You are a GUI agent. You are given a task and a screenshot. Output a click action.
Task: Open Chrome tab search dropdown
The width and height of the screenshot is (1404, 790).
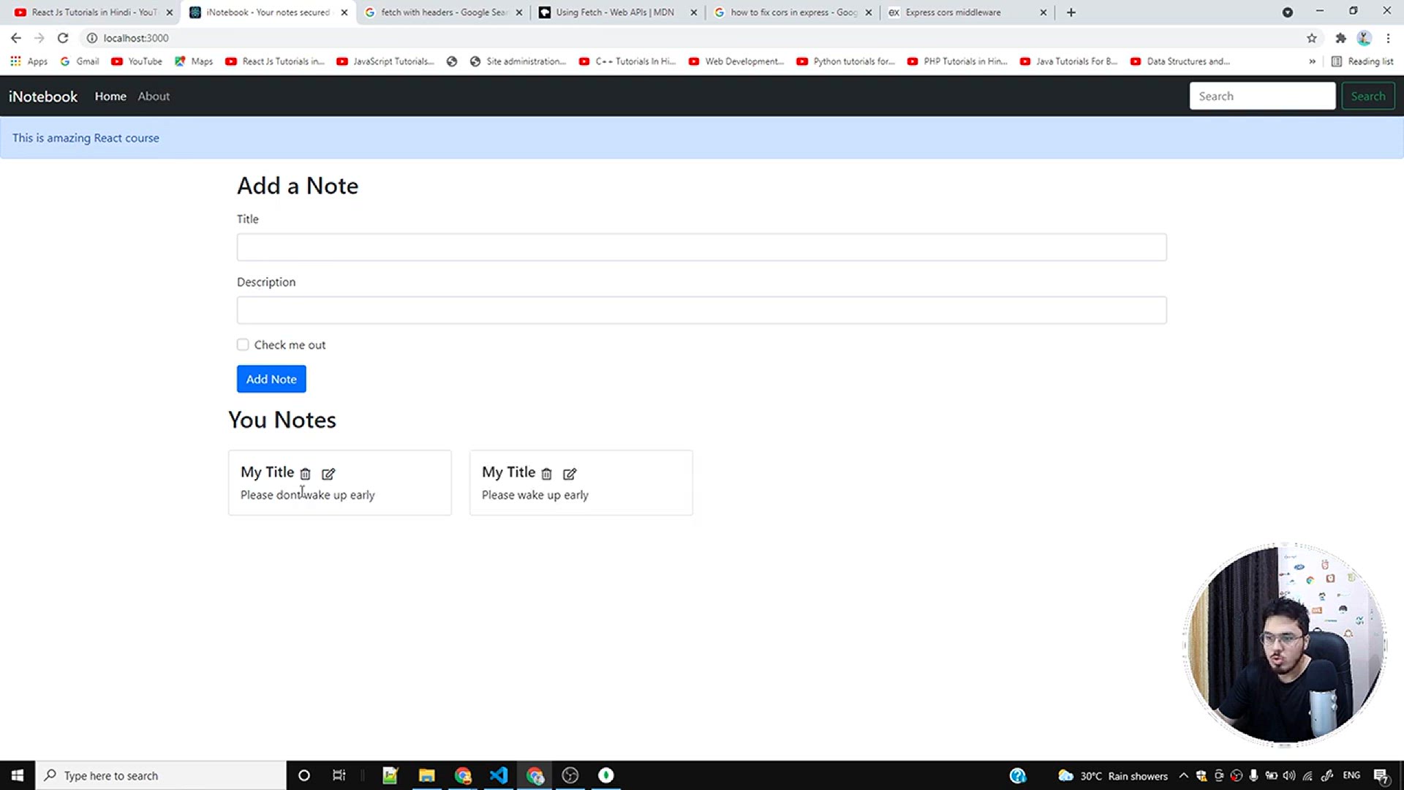1288,12
